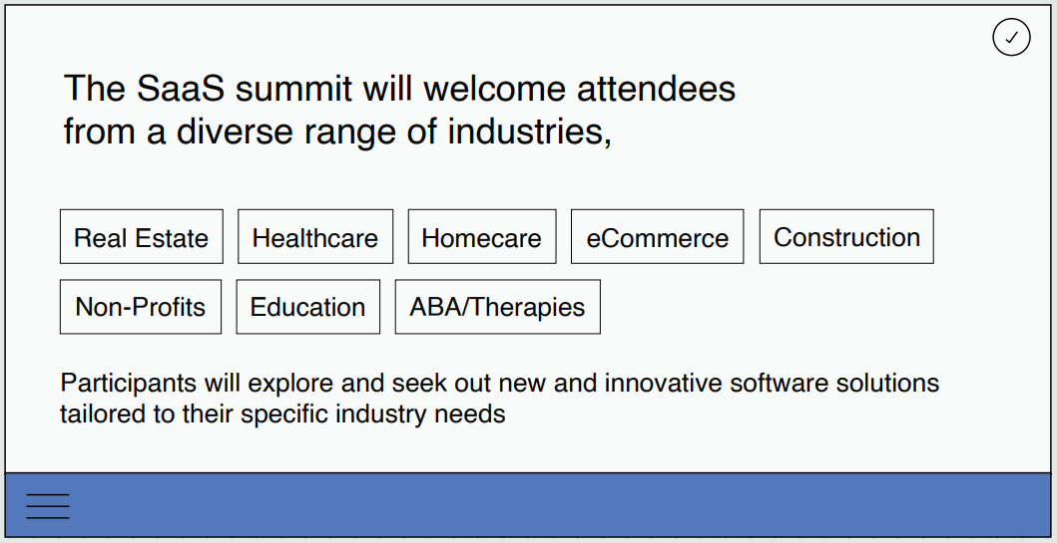The height and width of the screenshot is (543, 1057).
Task: Click the word attendees in the heading
Action: coord(656,88)
